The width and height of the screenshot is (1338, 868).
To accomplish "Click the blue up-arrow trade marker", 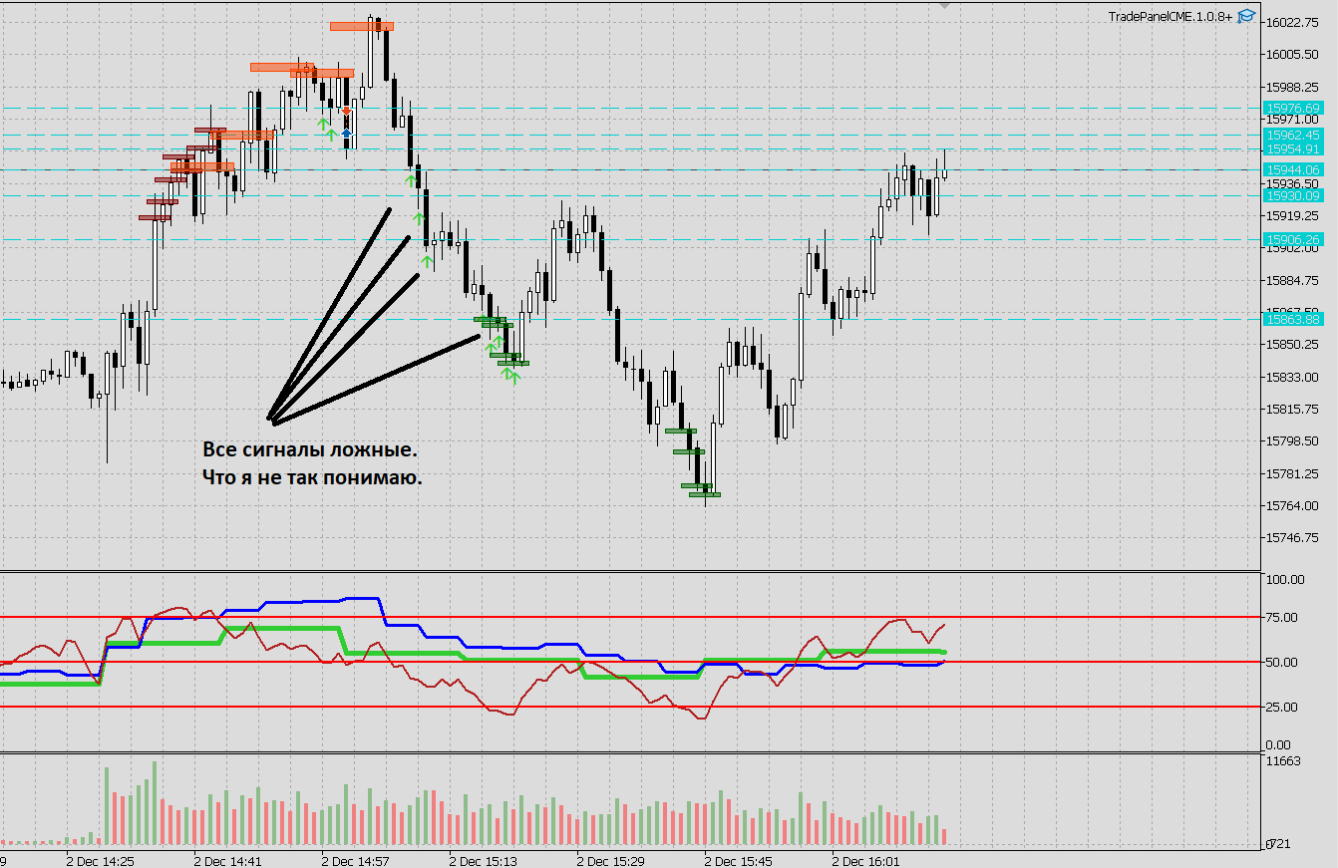I will click(x=346, y=133).
